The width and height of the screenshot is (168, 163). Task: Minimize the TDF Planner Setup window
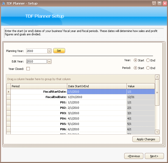(154, 4)
